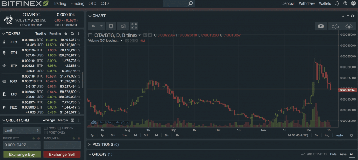Viewport: 358px width, 160px height.
Task: Favorite the NEO BTC ticker row
Action: (x=79, y=102)
